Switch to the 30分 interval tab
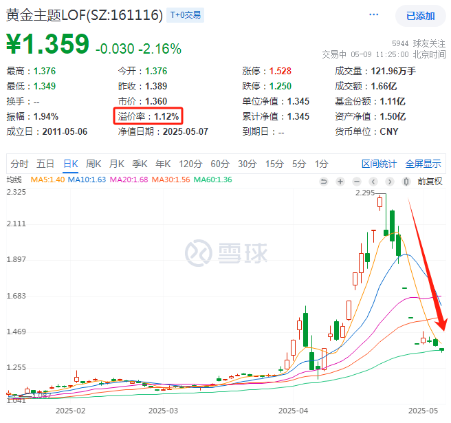Screen dimensions: 451x423 coord(247,164)
